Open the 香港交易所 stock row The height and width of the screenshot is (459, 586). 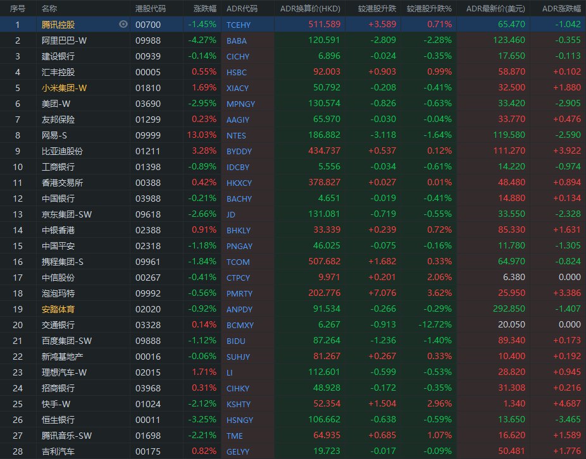click(x=293, y=183)
